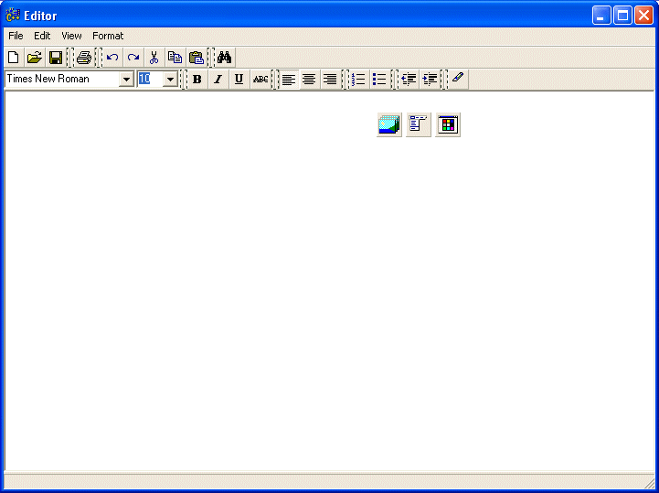Click the highlighter pen icon
The height and width of the screenshot is (493, 659).
pos(458,79)
